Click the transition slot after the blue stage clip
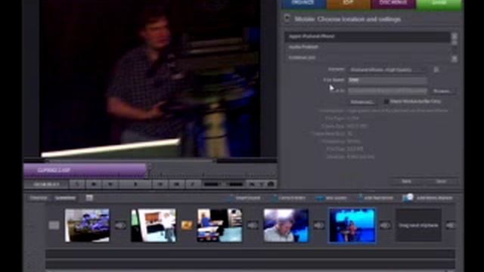This screenshot has width=484, height=272. 385,226
